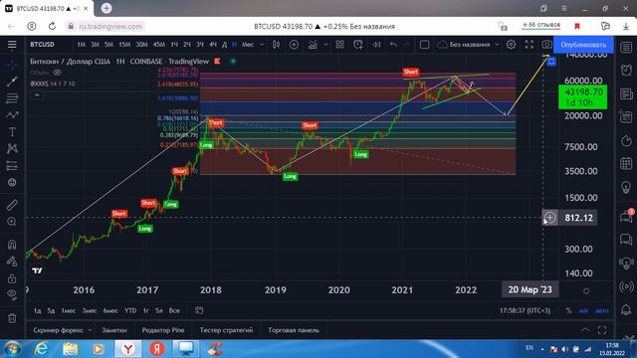Select the 15М timeframe
This screenshot has height=358, width=637.
coord(124,45)
